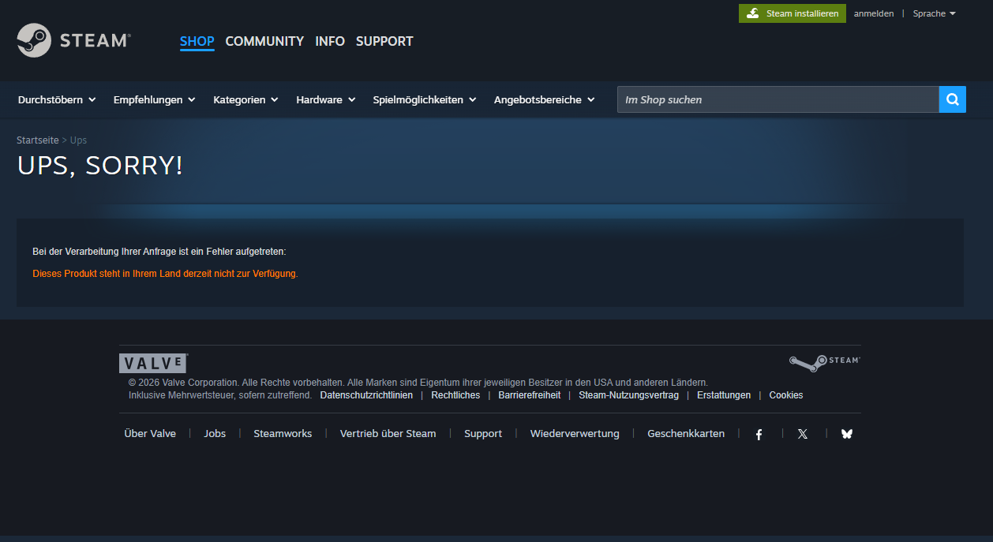This screenshot has width=993, height=542.
Task: Click 'Bei der Verarbeitung Ihrer Anfrage' text
Action: pyautogui.click(x=159, y=252)
